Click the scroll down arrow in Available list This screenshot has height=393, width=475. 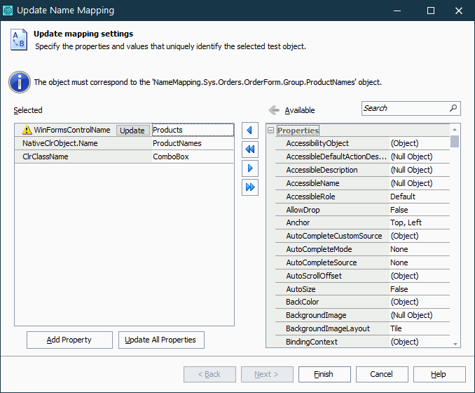coord(455,343)
